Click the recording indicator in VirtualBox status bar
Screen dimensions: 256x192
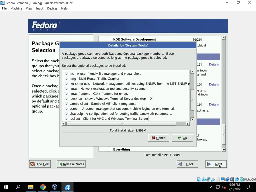(x=227, y=179)
